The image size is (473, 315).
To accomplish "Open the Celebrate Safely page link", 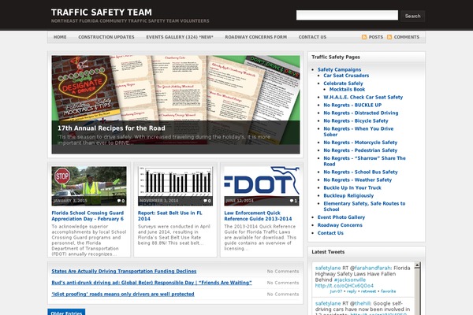I will 343,83.
